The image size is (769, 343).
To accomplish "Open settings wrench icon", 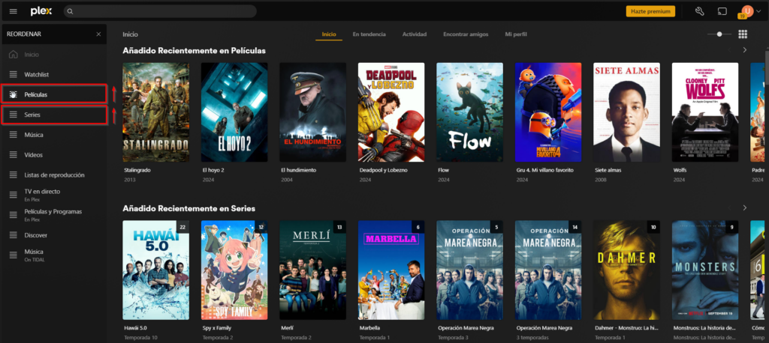I will (x=700, y=11).
